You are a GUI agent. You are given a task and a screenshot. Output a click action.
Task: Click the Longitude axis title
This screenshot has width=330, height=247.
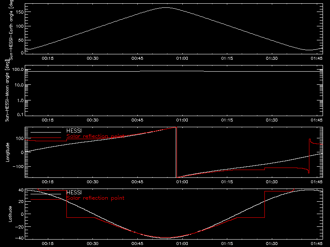point(7,152)
